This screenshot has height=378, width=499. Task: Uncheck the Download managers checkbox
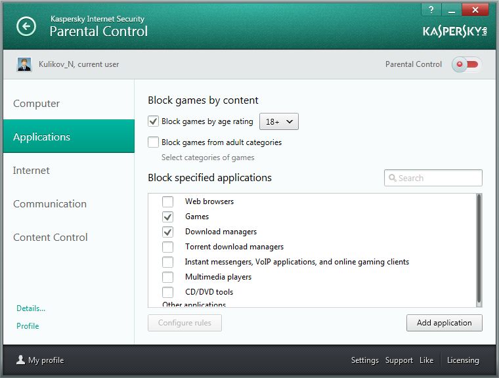point(167,232)
